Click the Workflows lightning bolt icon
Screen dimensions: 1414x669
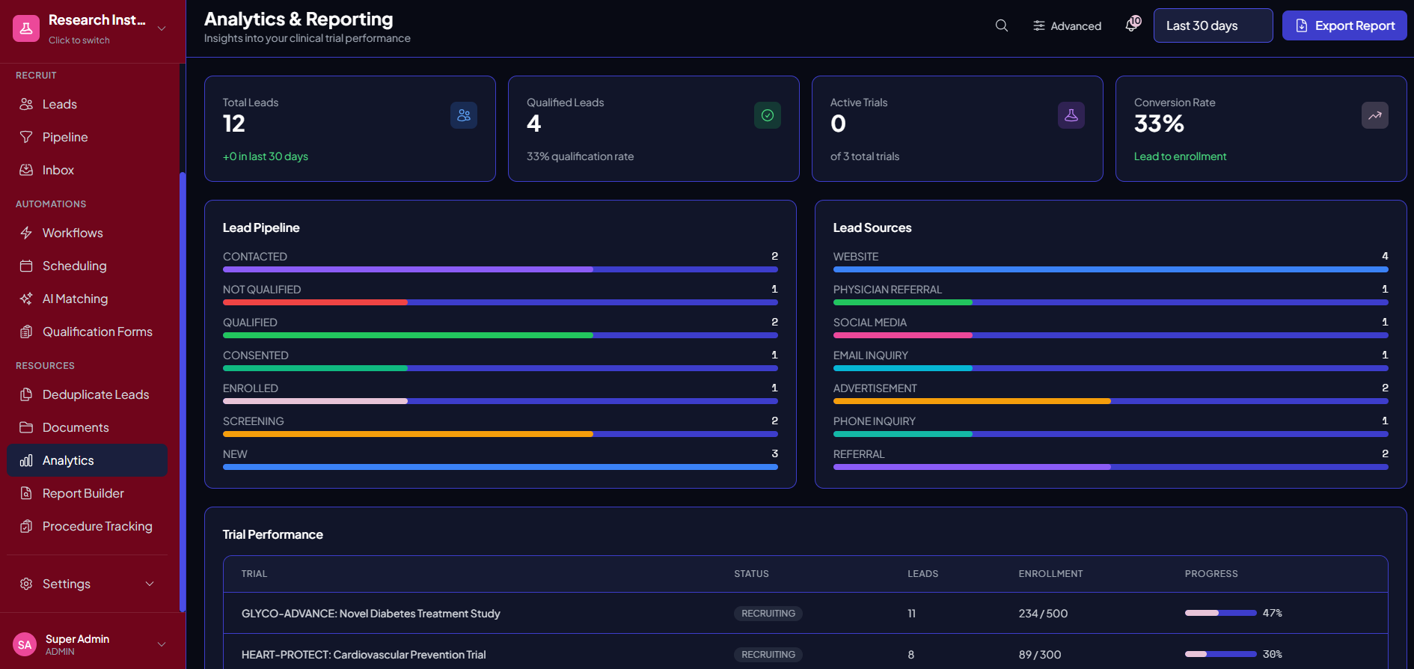pyautogui.click(x=26, y=233)
